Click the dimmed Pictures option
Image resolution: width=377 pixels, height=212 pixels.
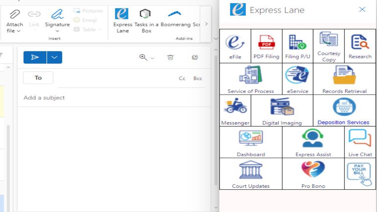tap(88, 11)
